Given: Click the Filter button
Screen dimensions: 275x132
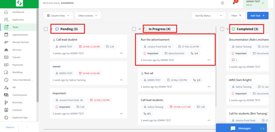Looking at the screenshot, I should click(236, 16).
